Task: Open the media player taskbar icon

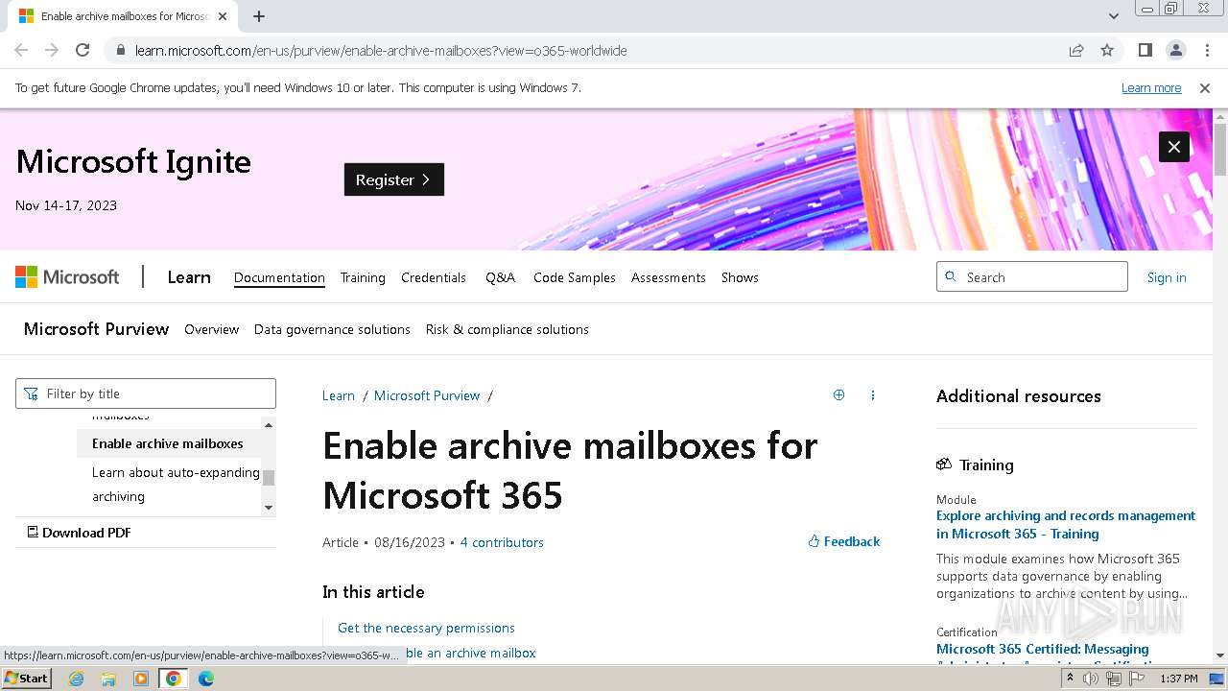Action: tap(141, 679)
